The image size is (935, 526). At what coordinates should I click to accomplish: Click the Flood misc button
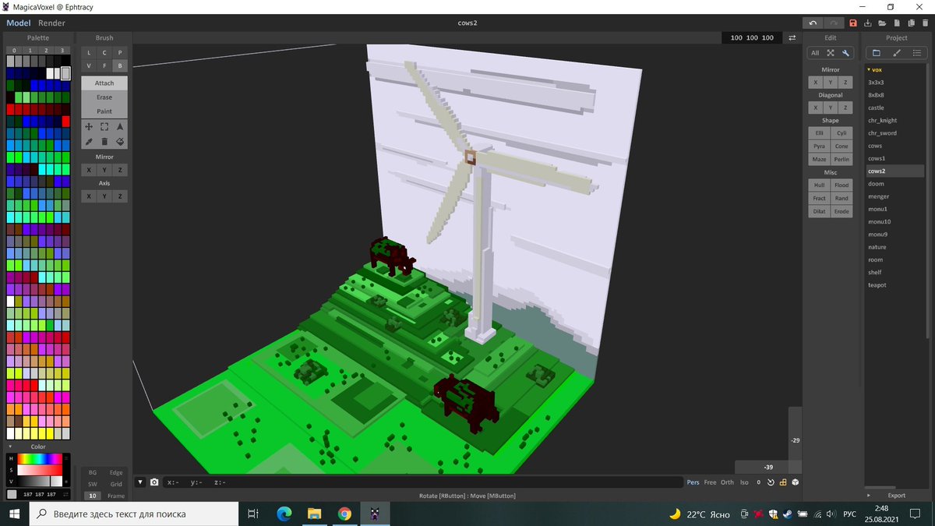(x=841, y=185)
